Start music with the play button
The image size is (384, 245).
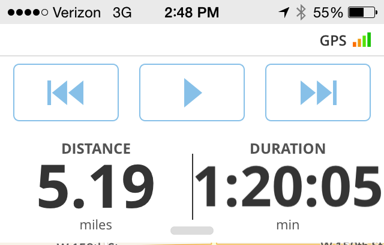click(x=192, y=92)
